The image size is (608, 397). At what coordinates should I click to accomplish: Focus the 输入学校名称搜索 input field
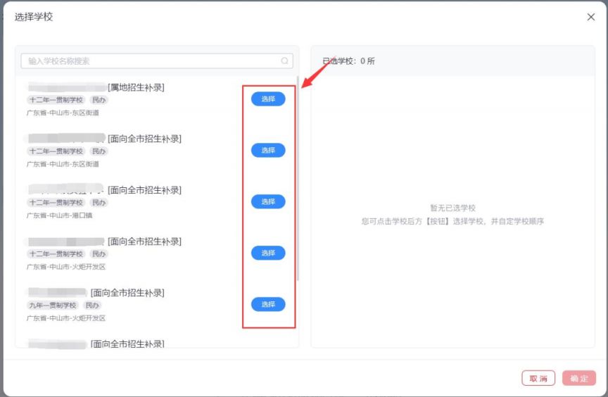(157, 61)
